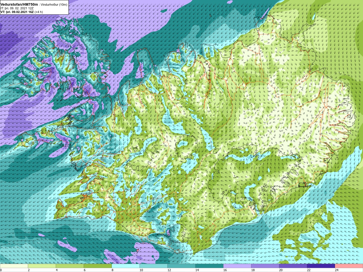This screenshot has height=272, width=363.
Task: Click the pale cream 0–2 legend swatch
Action: tap(14, 266)
